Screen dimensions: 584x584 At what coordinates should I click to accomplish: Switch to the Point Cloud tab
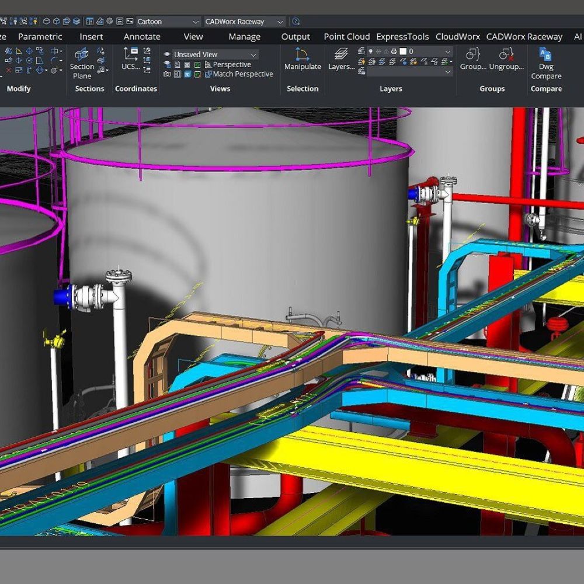click(347, 36)
